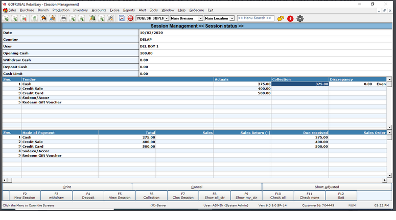396x220 pixels.
Task: Expand the Main Location dropdown
Action: pyautogui.click(x=232, y=18)
